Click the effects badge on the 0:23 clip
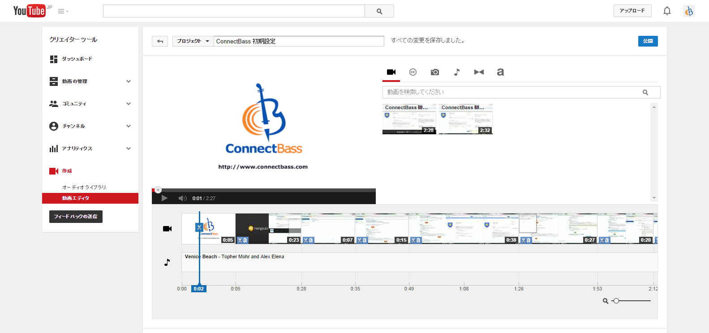The image size is (709, 333). point(242,240)
